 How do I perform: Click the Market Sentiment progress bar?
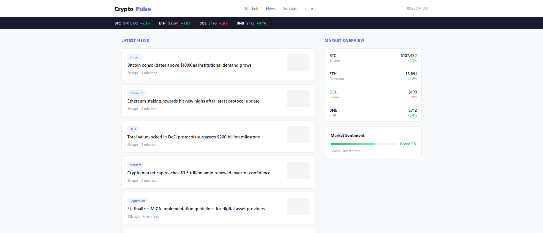(x=363, y=144)
